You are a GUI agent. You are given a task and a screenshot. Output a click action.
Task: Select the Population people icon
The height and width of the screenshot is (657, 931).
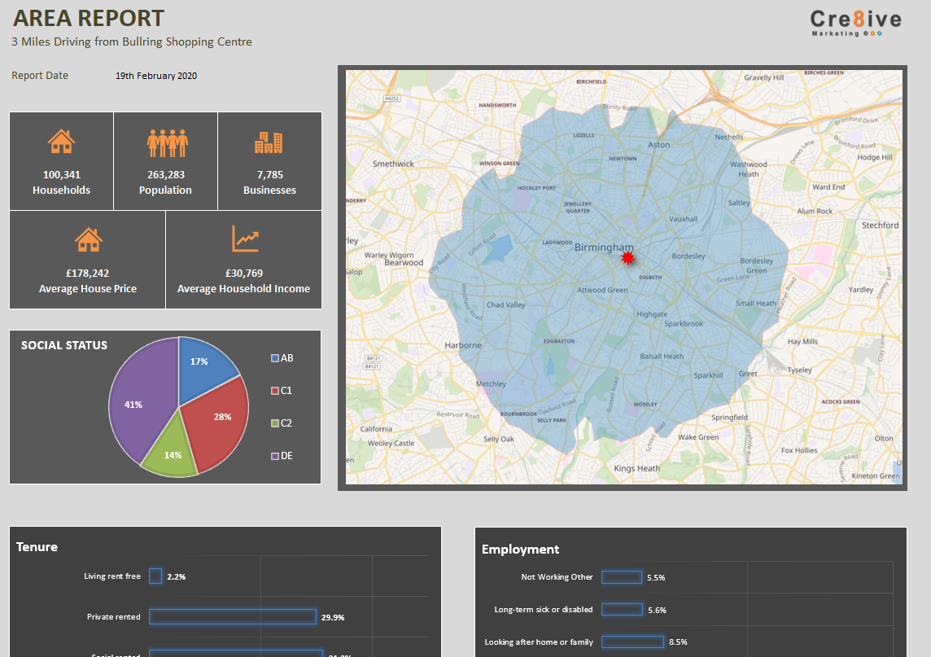(x=164, y=140)
